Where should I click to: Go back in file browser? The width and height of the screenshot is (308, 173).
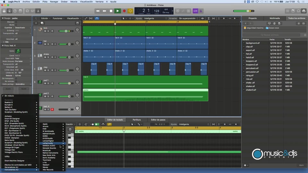[x=245, y=23]
